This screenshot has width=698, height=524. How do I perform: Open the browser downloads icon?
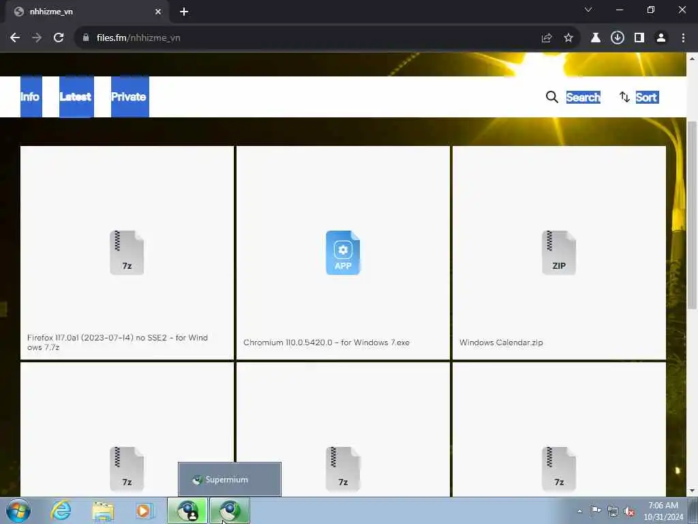(618, 38)
